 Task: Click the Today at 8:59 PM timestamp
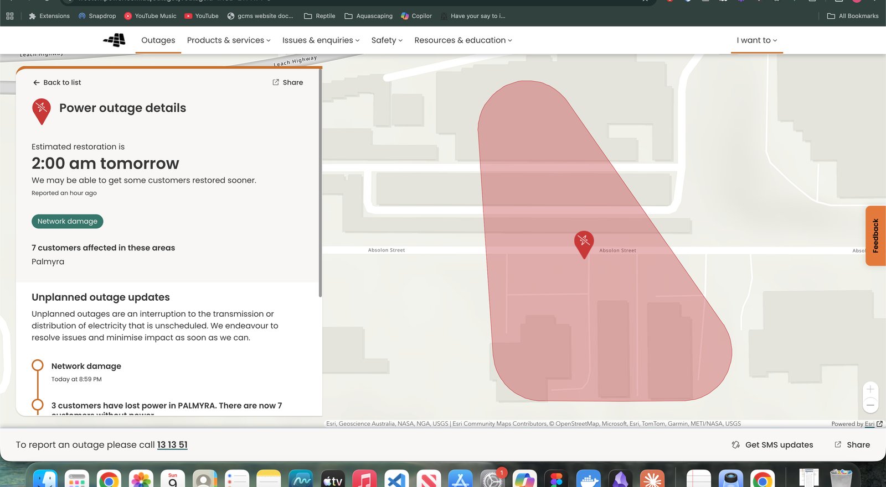pyautogui.click(x=76, y=379)
